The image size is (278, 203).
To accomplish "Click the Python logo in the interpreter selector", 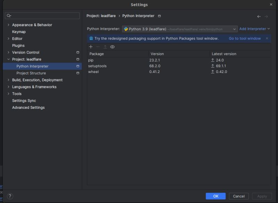I will tap(126, 29).
